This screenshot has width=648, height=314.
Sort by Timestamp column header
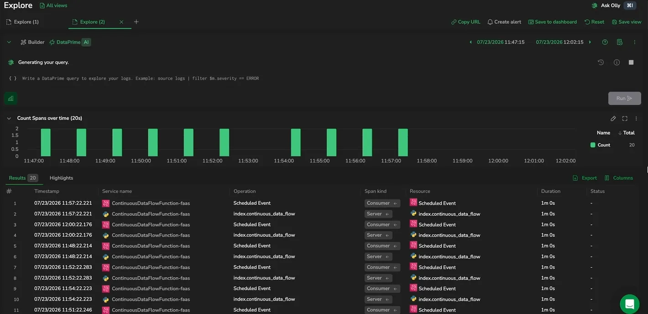tap(47, 191)
